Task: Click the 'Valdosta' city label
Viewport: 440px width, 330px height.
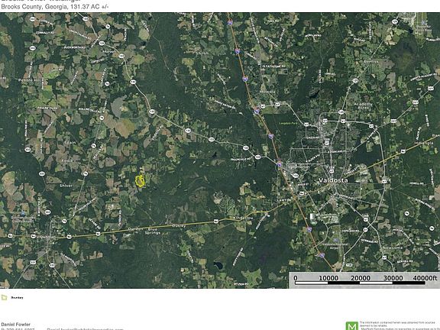Action: pos(333,180)
